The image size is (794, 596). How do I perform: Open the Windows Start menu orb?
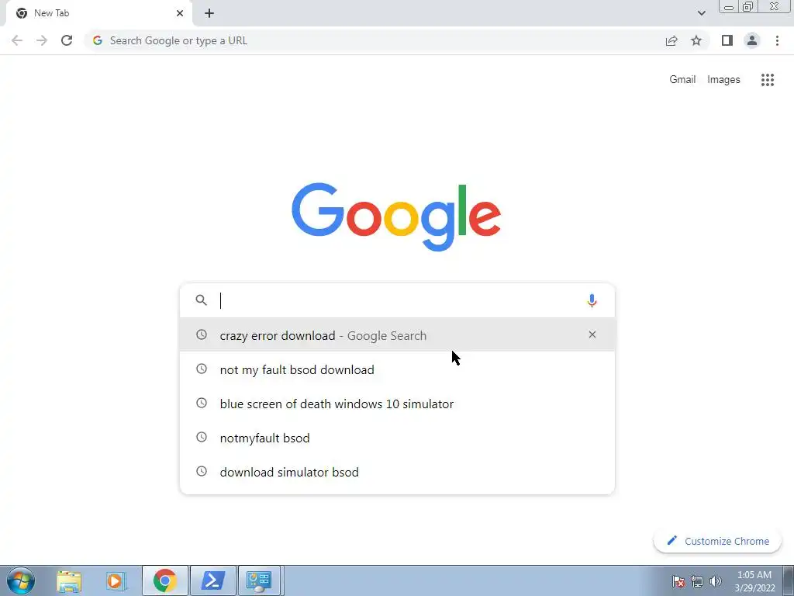tap(21, 580)
